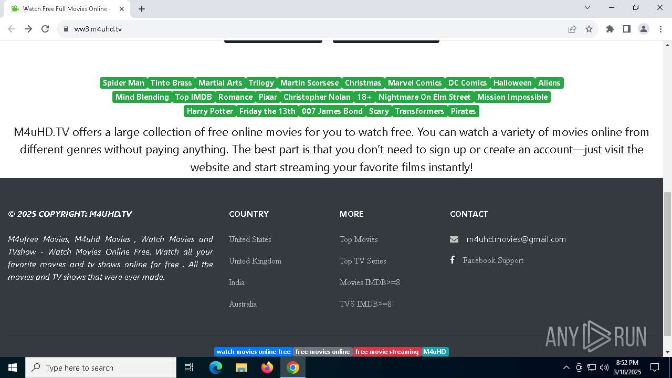Open the Top IMDB tag
672x378 pixels.
click(x=194, y=97)
